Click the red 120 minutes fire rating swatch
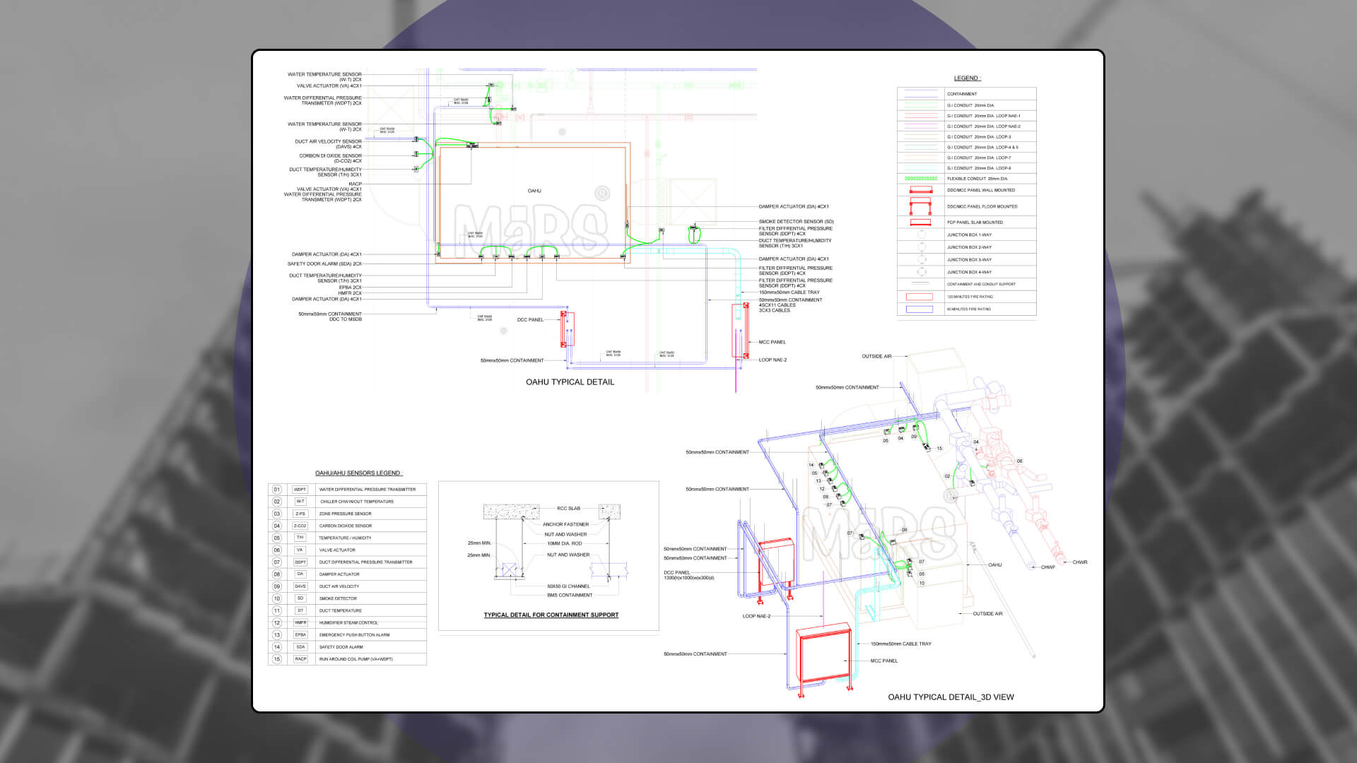Screen dimensions: 1357x763 click(x=920, y=297)
